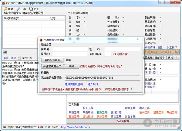Click 拷贝我的机器码 link
182x131 pixels.
click(x=74, y=84)
